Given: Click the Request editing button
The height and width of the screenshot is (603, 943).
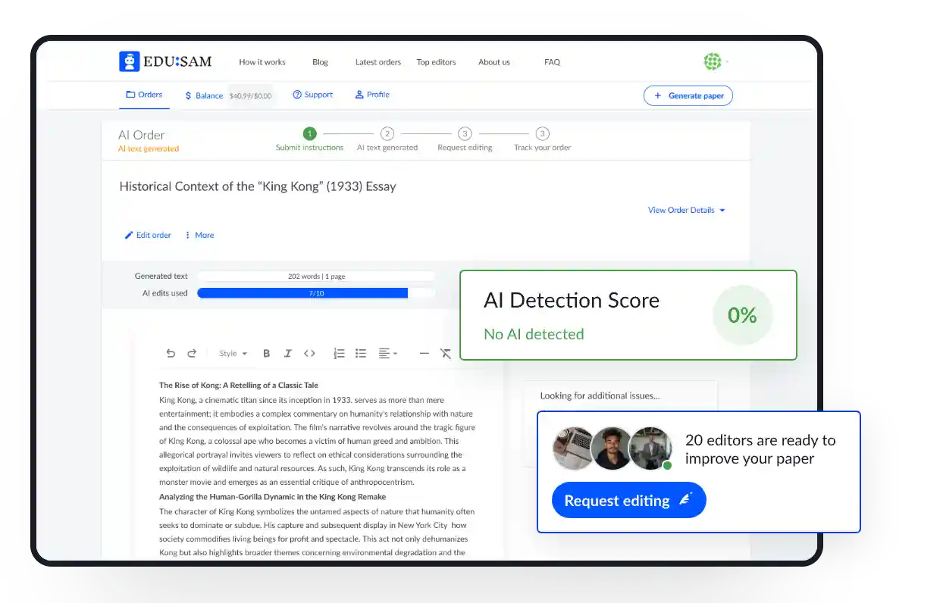Looking at the screenshot, I should coord(628,500).
